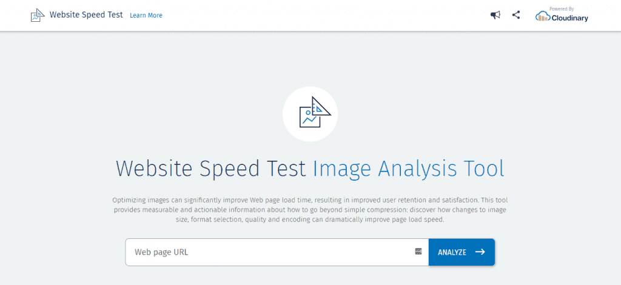Click the Cloudinary wordmark text
Image resolution: width=621 pixels, height=285 pixels.
[570, 18]
